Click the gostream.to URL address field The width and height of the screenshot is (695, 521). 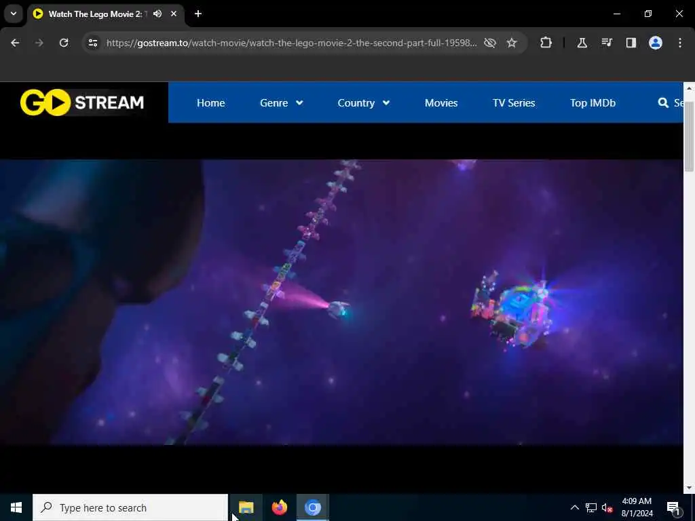point(291,43)
